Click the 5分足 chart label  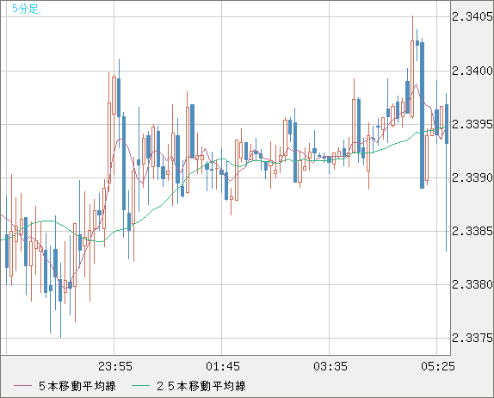tap(25, 9)
